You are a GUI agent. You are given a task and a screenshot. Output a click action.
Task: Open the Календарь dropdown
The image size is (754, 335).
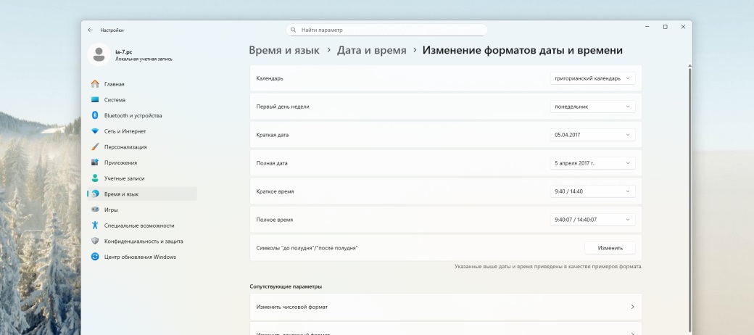592,78
